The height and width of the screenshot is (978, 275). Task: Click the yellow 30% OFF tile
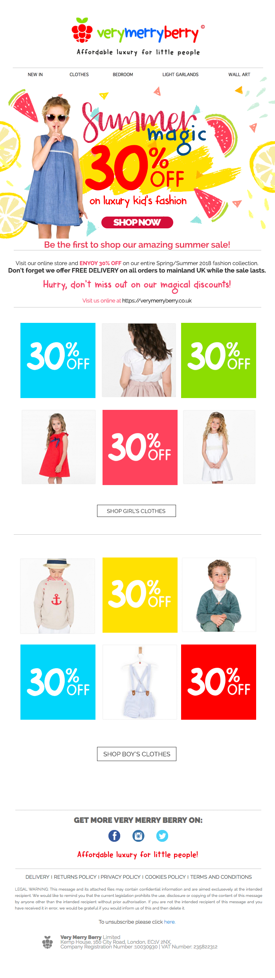tap(140, 595)
